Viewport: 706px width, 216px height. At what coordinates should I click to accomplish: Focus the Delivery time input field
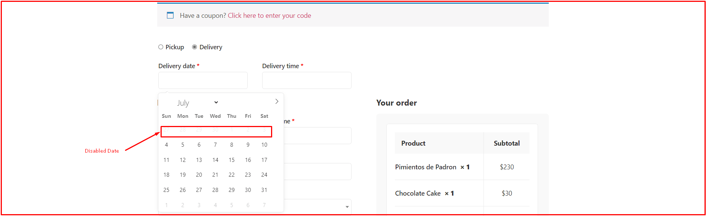(x=307, y=80)
